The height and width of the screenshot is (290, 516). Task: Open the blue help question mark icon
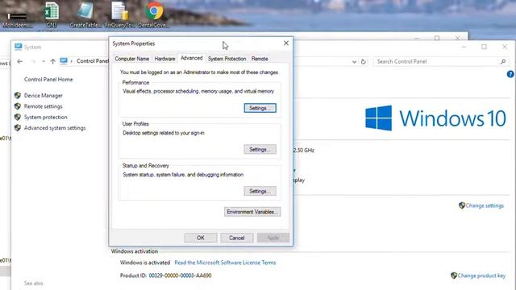(x=510, y=74)
